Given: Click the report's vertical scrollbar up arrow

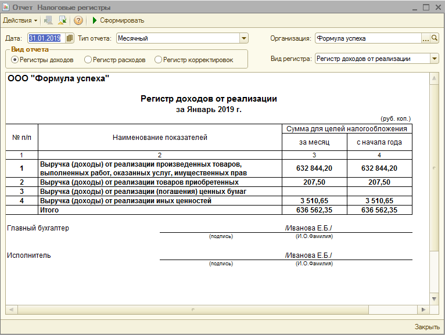Looking at the screenshot, I should 433,78.
